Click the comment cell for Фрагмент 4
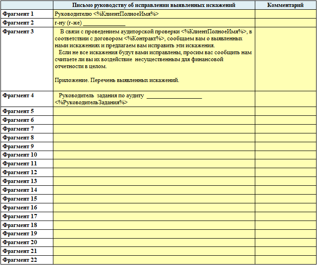The image size is (317, 265). pyautogui.click(x=285, y=99)
